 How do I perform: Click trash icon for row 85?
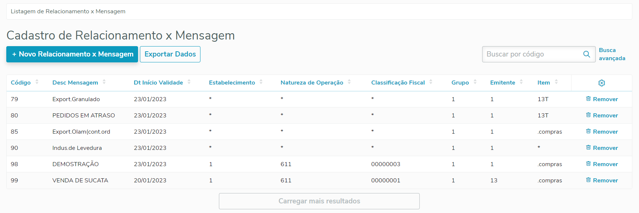tap(588, 131)
